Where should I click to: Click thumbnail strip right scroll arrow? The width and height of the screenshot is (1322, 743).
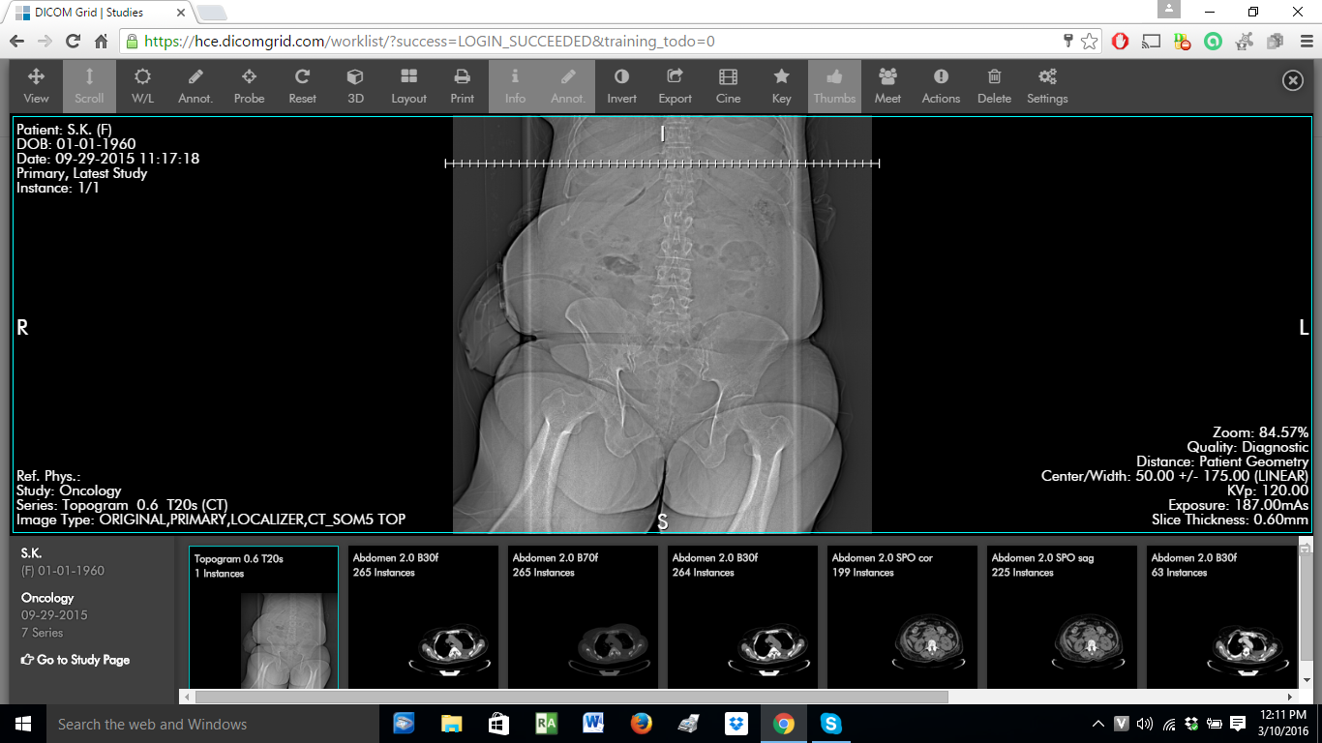coord(1289,697)
